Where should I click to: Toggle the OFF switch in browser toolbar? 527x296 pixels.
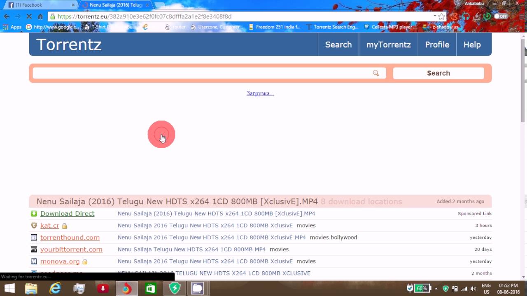point(501,16)
